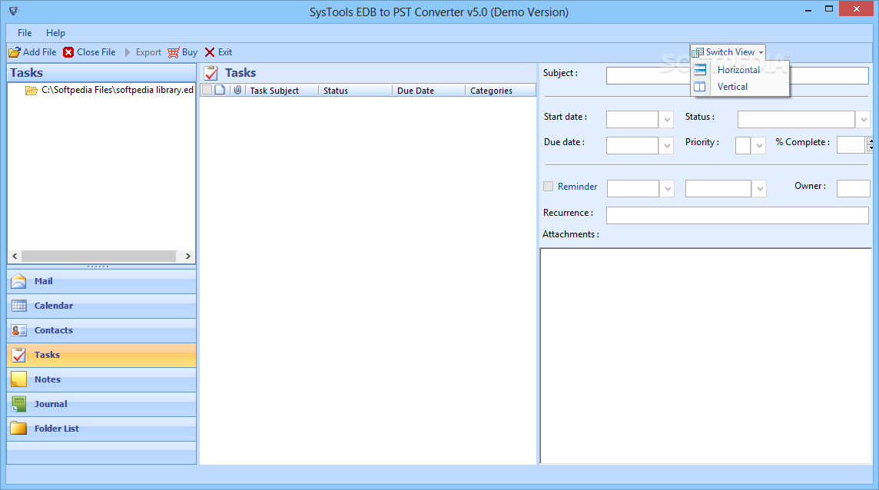The image size is (879, 490).
Task: Click the softpedia library folder icon in tree
Action: [x=32, y=91]
